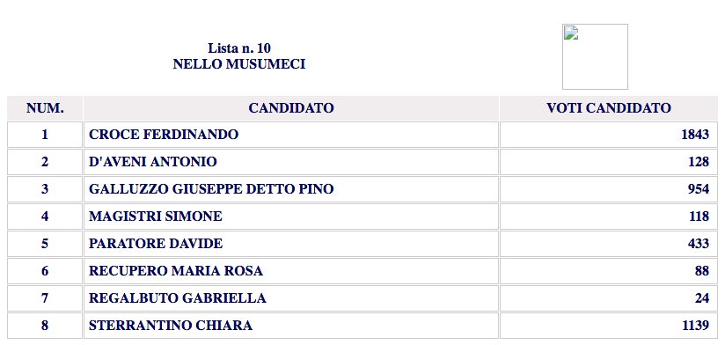The height and width of the screenshot is (345, 725).
Task: Click the PARATORE DAVIDE name cell
Action: tap(291, 244)
